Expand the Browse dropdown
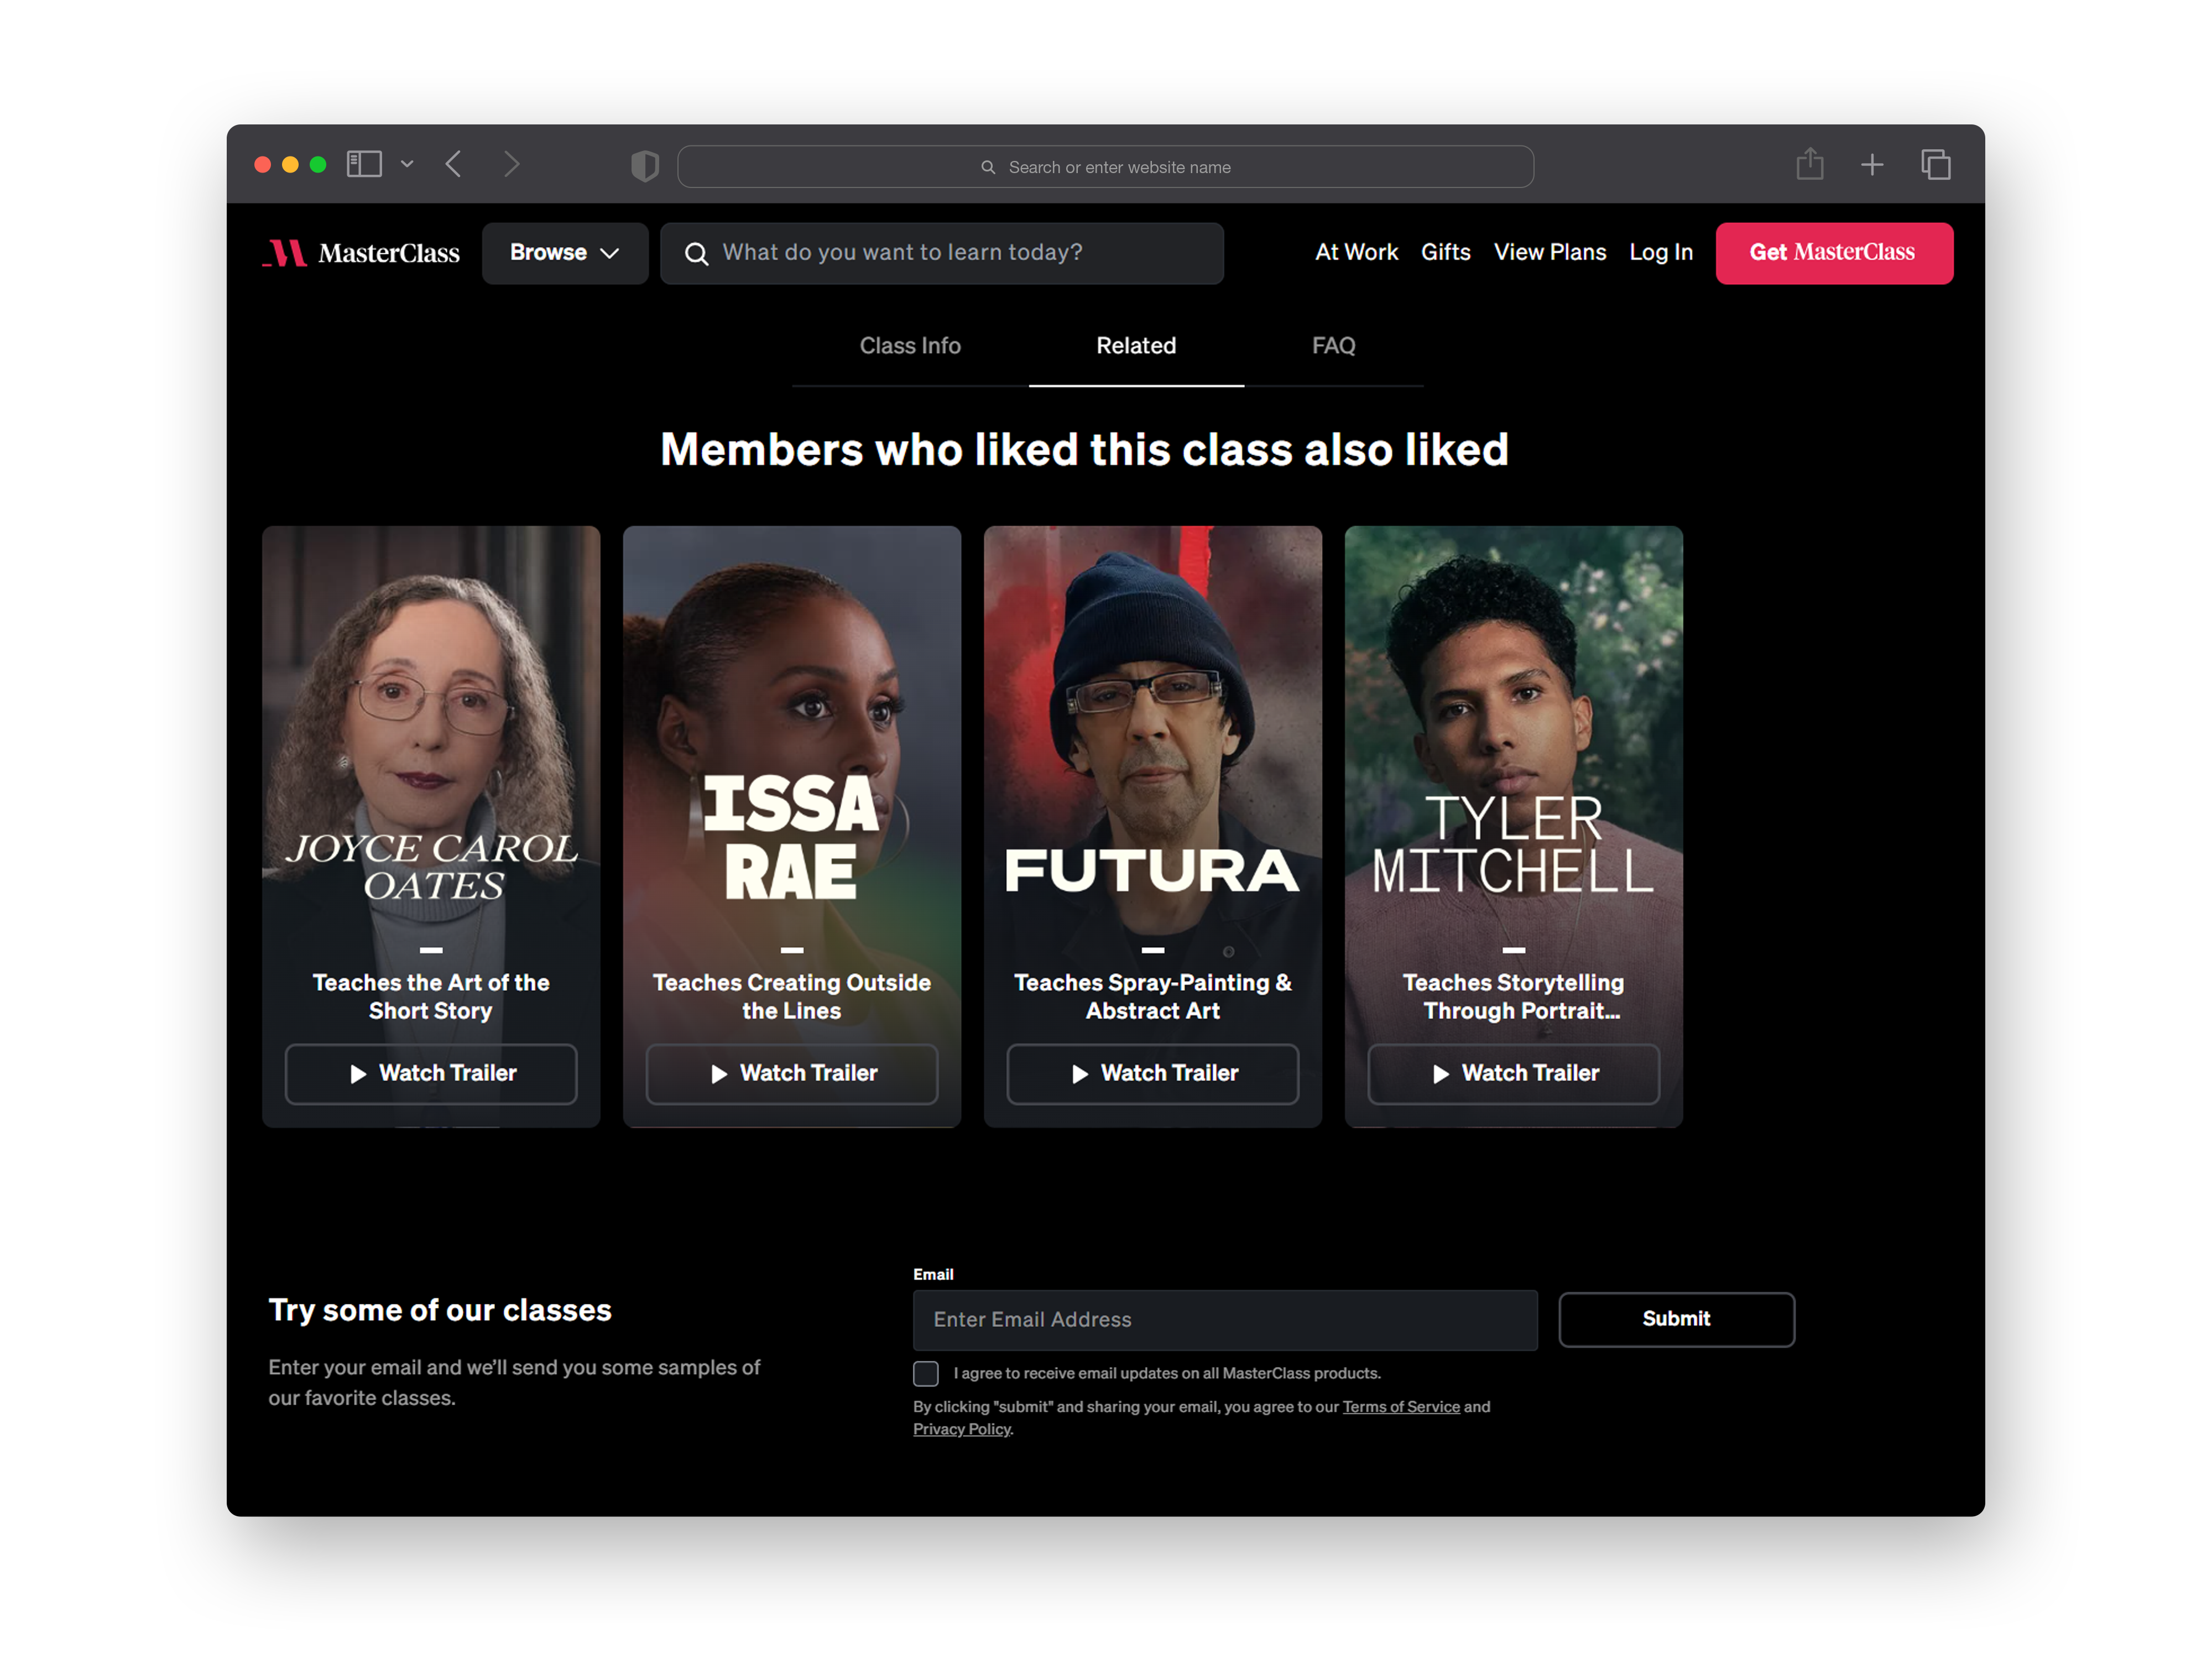Viewport: 2212px width, 1659px height. pyautogui.click(x=565, y=253)
